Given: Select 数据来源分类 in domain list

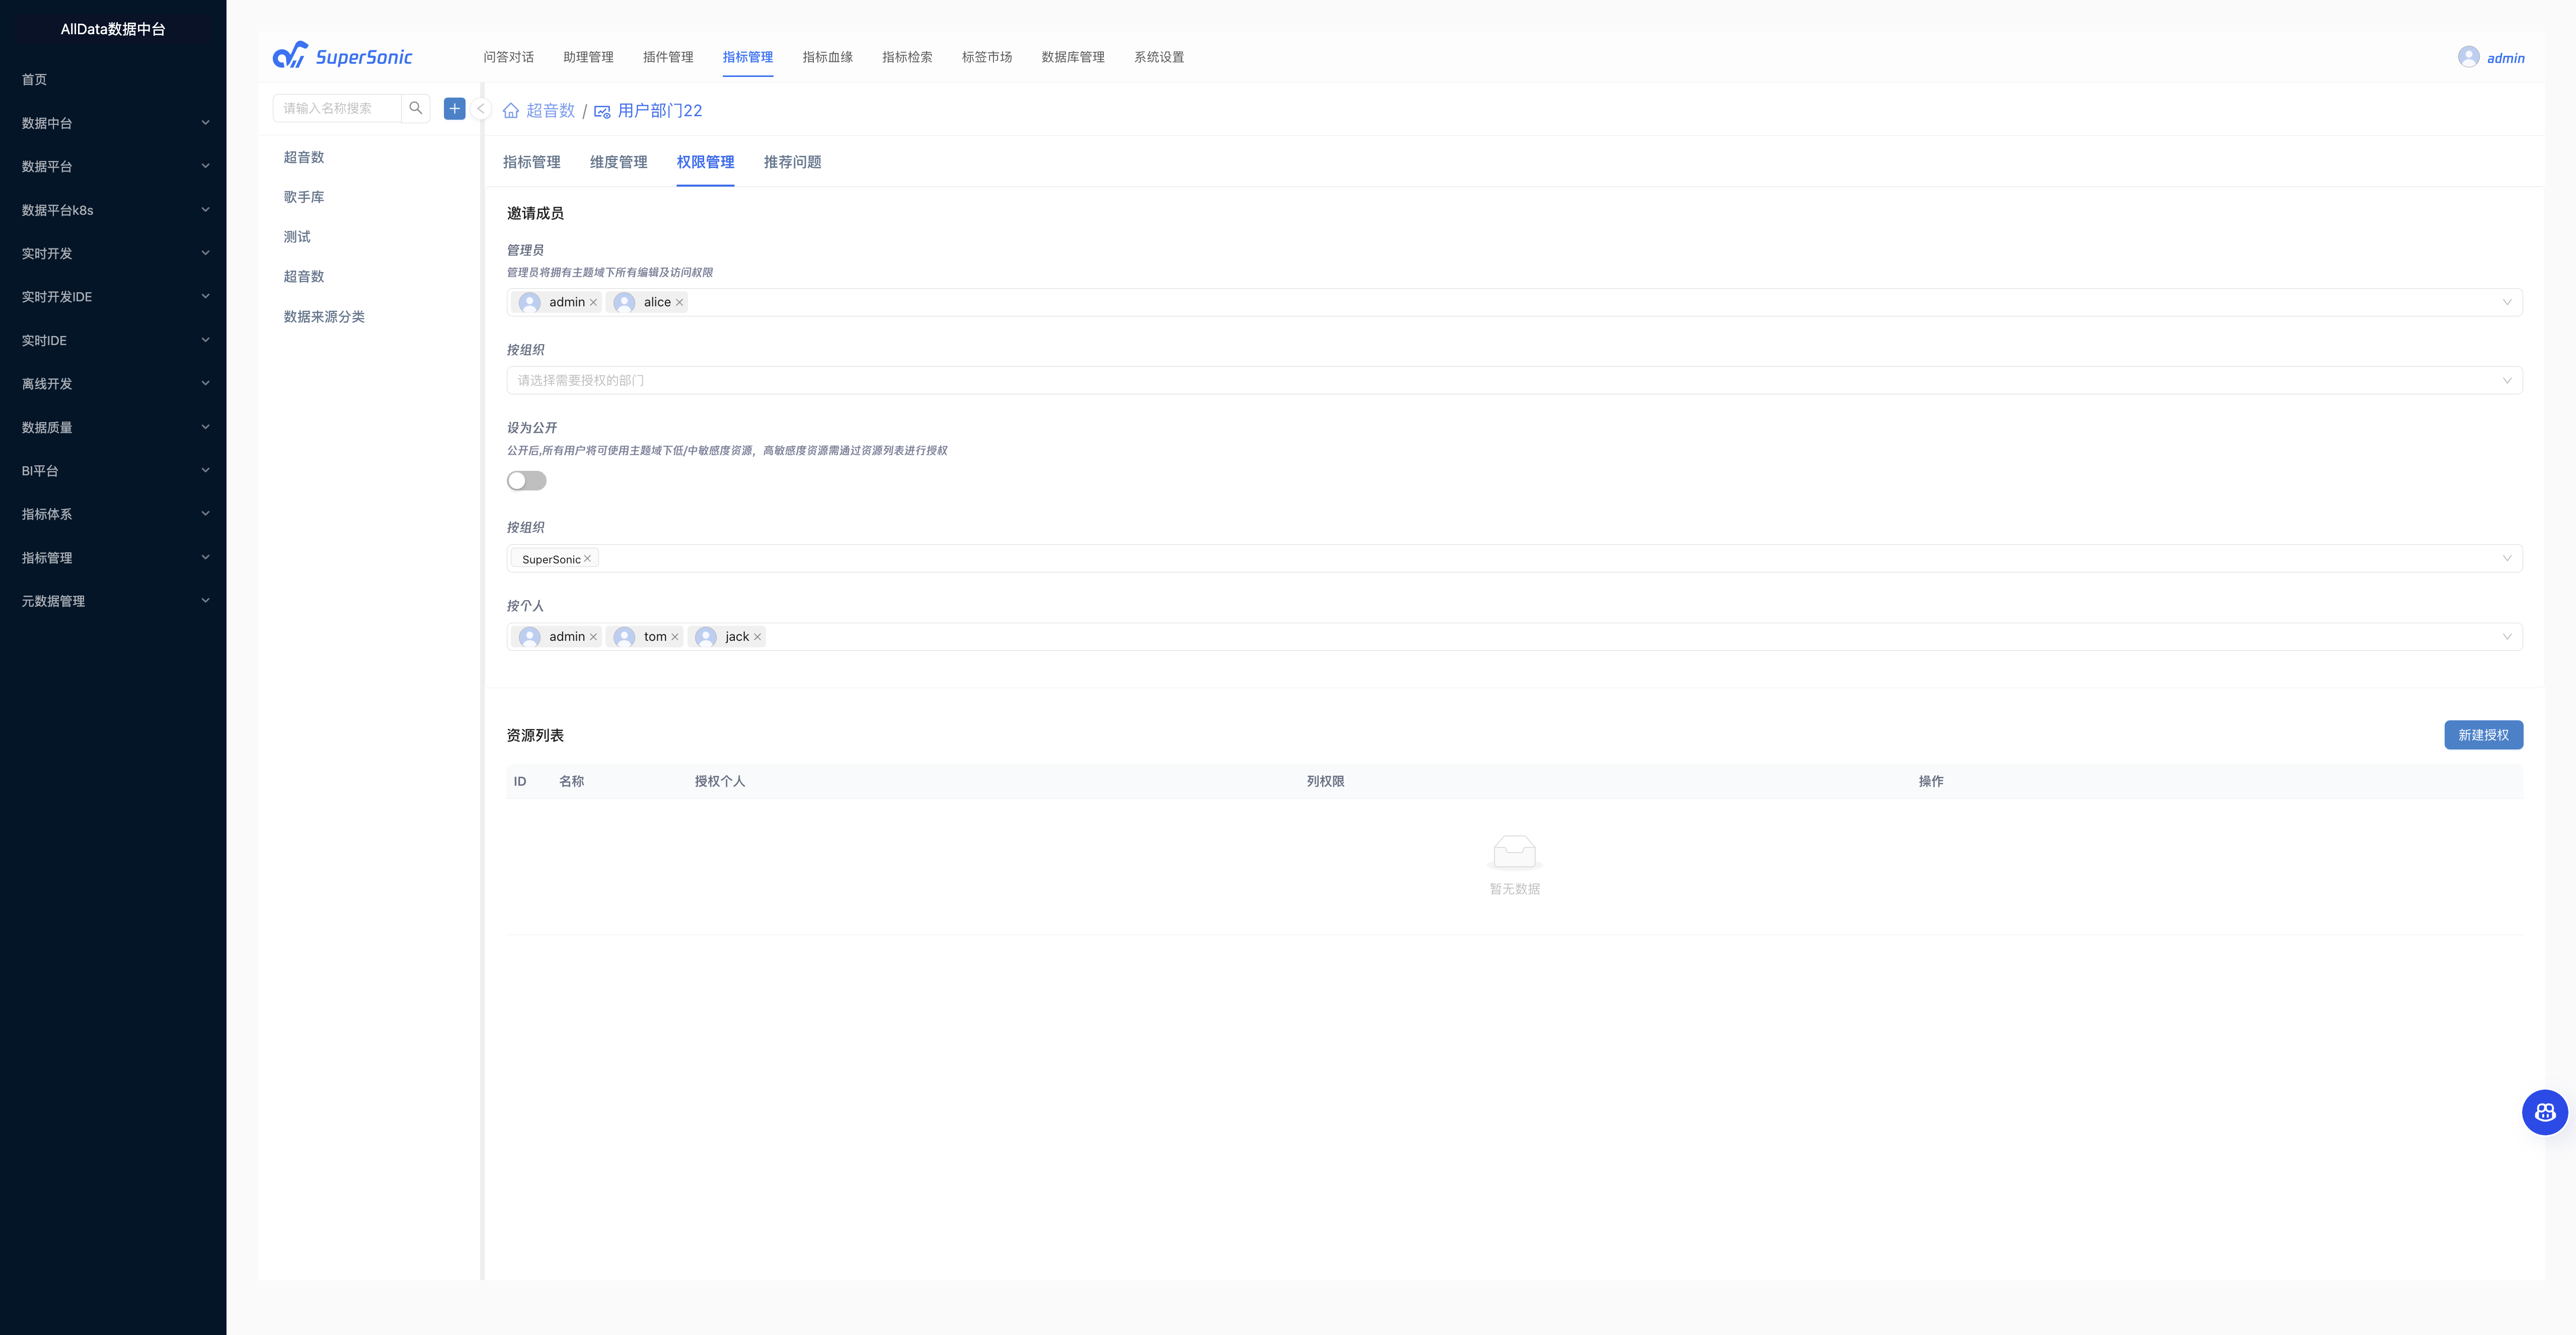Looking at the screenshot, I should coord(324,317).
